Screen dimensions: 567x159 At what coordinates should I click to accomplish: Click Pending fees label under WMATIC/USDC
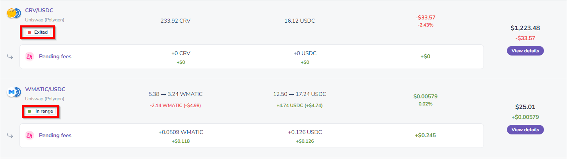pos(55,136)
